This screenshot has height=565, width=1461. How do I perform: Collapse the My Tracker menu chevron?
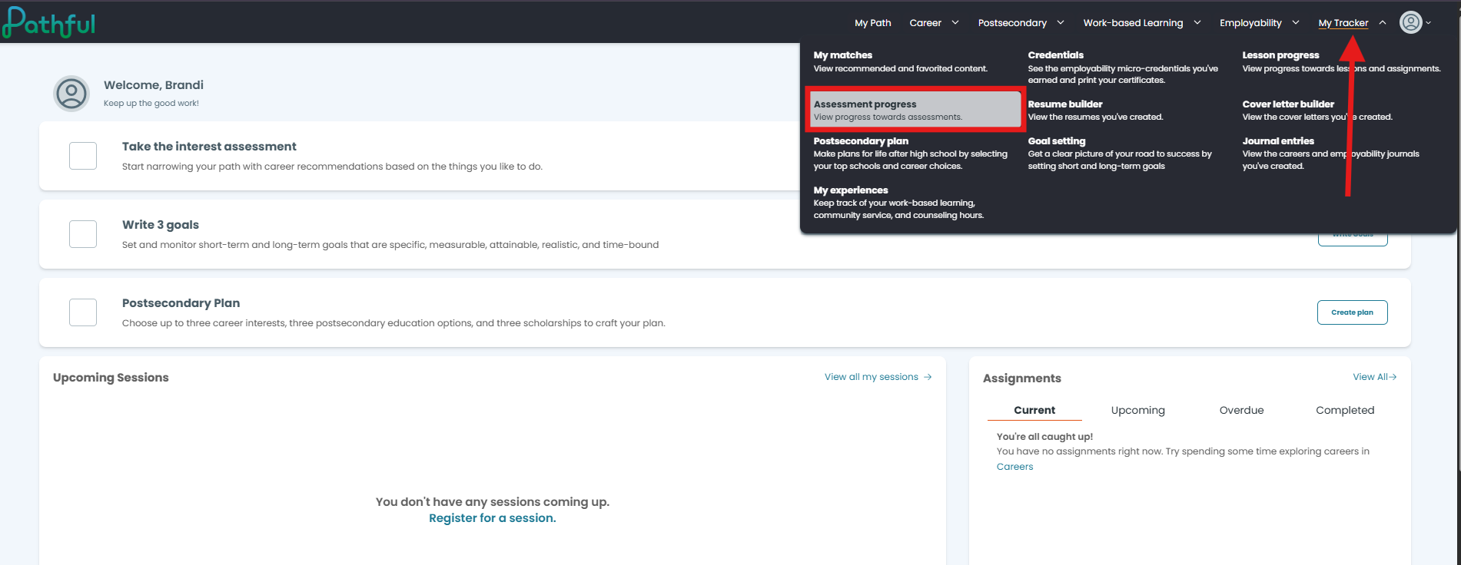1383,22
